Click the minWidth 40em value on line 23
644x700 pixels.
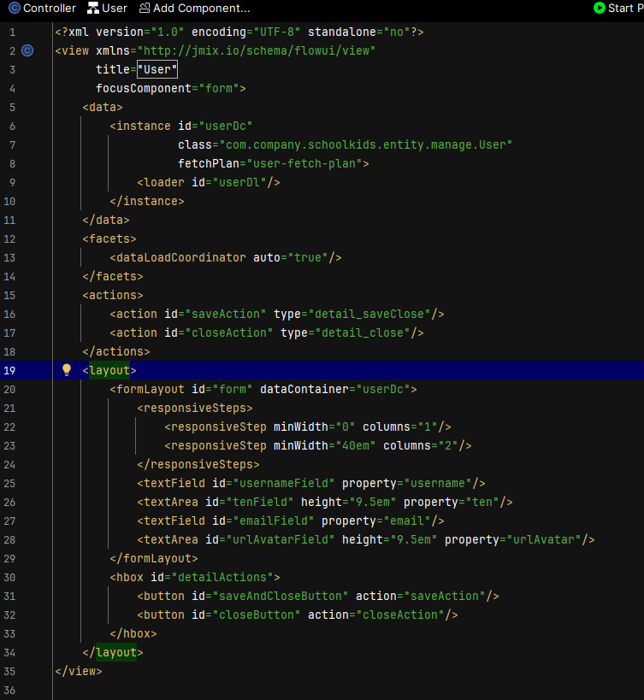[356, 445]
